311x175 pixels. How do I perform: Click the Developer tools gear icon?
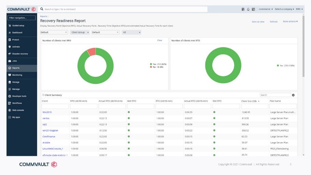point(10,96)
